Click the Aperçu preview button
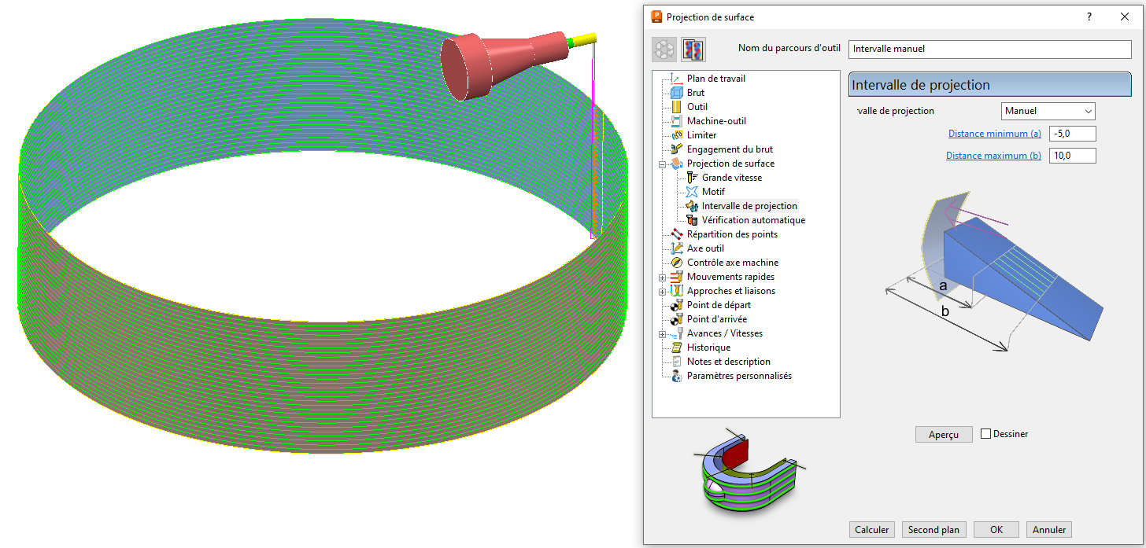Viewport: 1146px width, 548px height. (x=943, y=435)
